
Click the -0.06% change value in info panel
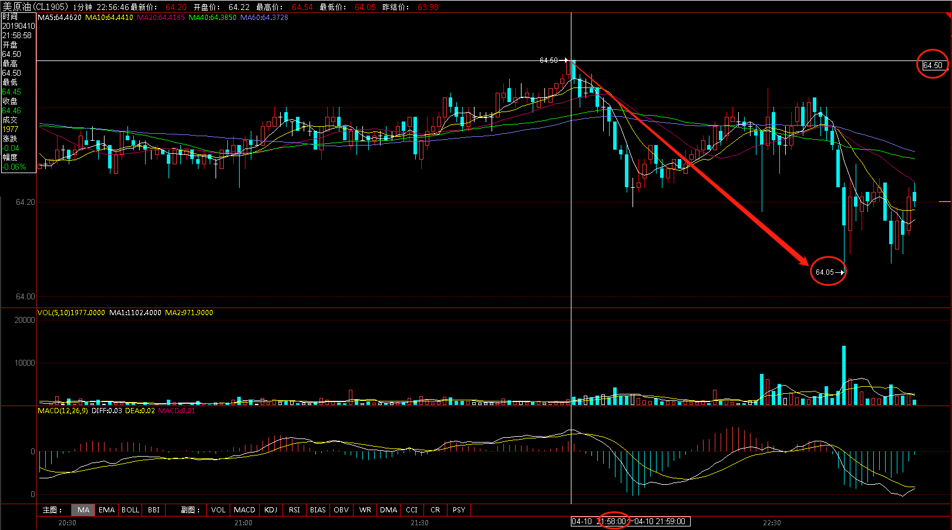(x=14, y=167)
